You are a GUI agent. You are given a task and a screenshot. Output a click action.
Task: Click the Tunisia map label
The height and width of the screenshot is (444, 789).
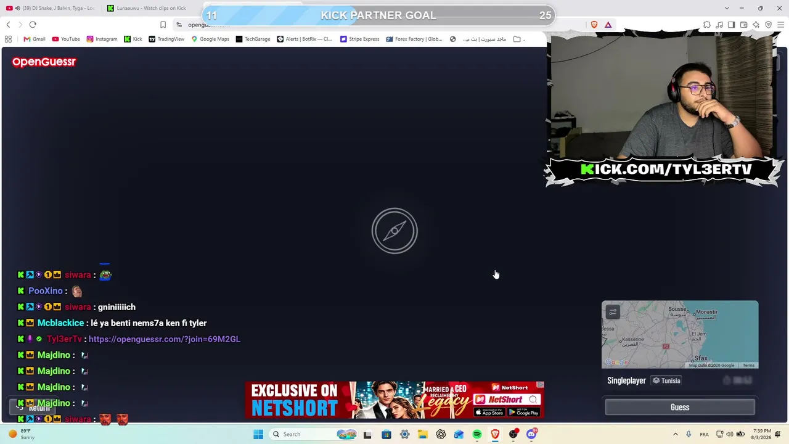(x=666, y=380)
